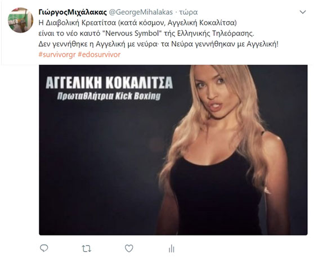Image resolution: width=314 pixels, height=258 pixels.
Task: Like the tweet with the heart icon
Action: [x=129, y=248]
